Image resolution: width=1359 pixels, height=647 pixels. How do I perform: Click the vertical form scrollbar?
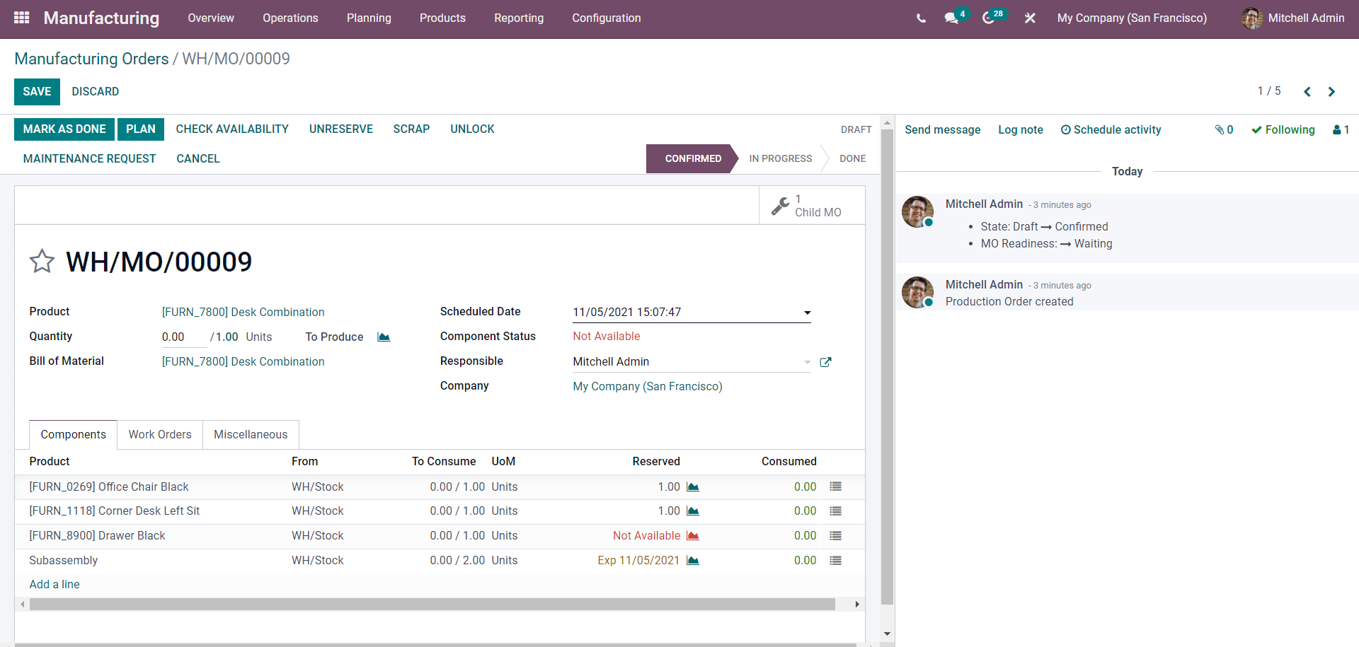pos(888,368)
